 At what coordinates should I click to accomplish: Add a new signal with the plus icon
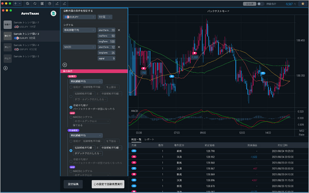65,64
